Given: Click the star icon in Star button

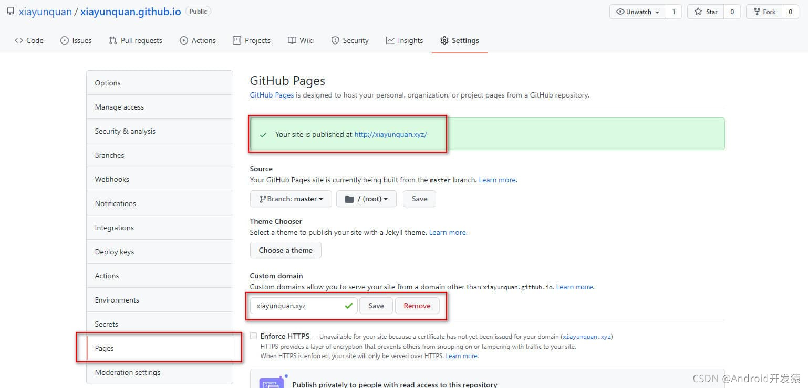Looking at the screenshot, I should point(698,12).
